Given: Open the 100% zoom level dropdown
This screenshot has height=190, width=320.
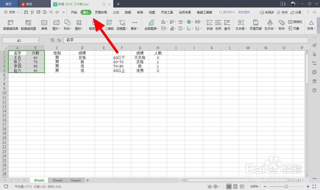Looking at the screenshot, I should (x=255, y=186).
